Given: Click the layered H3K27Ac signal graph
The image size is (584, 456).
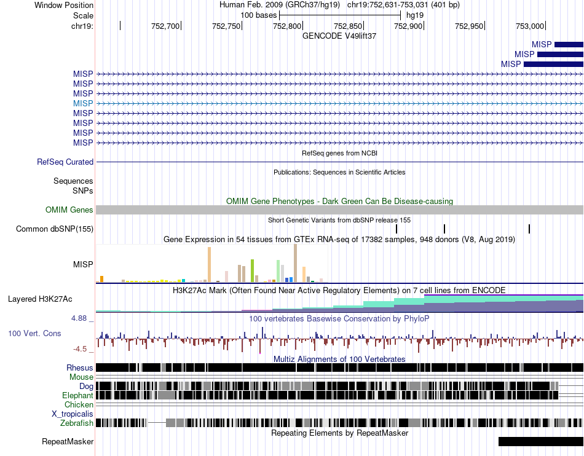Looking at the screenshot, I should point(339,304).
